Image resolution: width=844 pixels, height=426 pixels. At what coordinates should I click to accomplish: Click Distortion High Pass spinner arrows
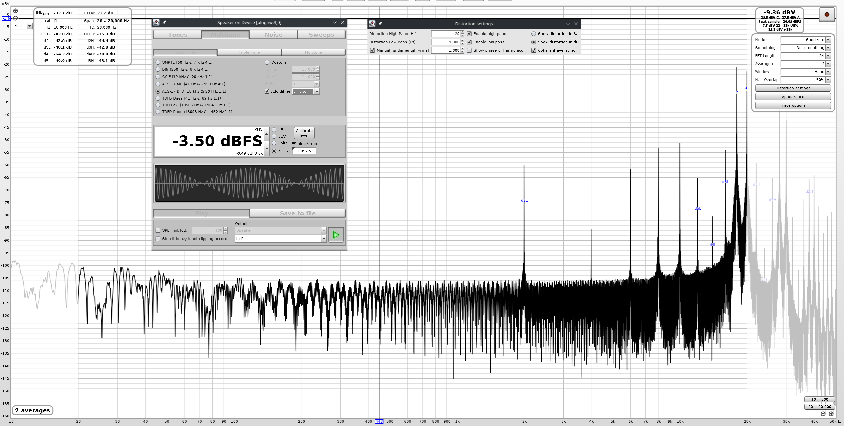tap(462, 34)
